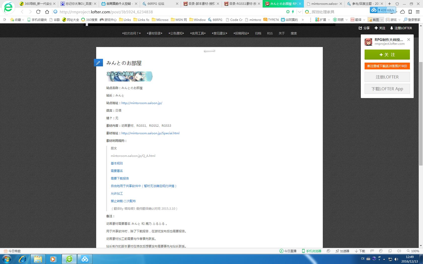Open the 禁止转载·二次配布 link
The height and width of the screenshot is (264, 423).
click(x=123, y=201)
